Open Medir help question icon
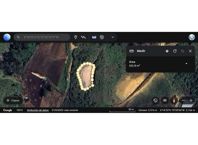Viewport: 198px width, 145px height. click(167, 51)
